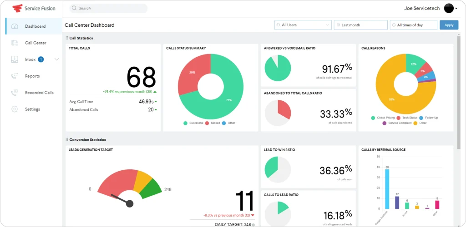
Task: Toggle the Missed legend item
Action: (212, 123)
